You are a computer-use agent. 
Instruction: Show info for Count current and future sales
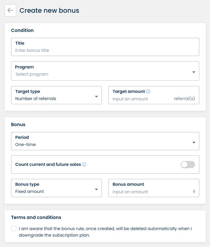84,165
